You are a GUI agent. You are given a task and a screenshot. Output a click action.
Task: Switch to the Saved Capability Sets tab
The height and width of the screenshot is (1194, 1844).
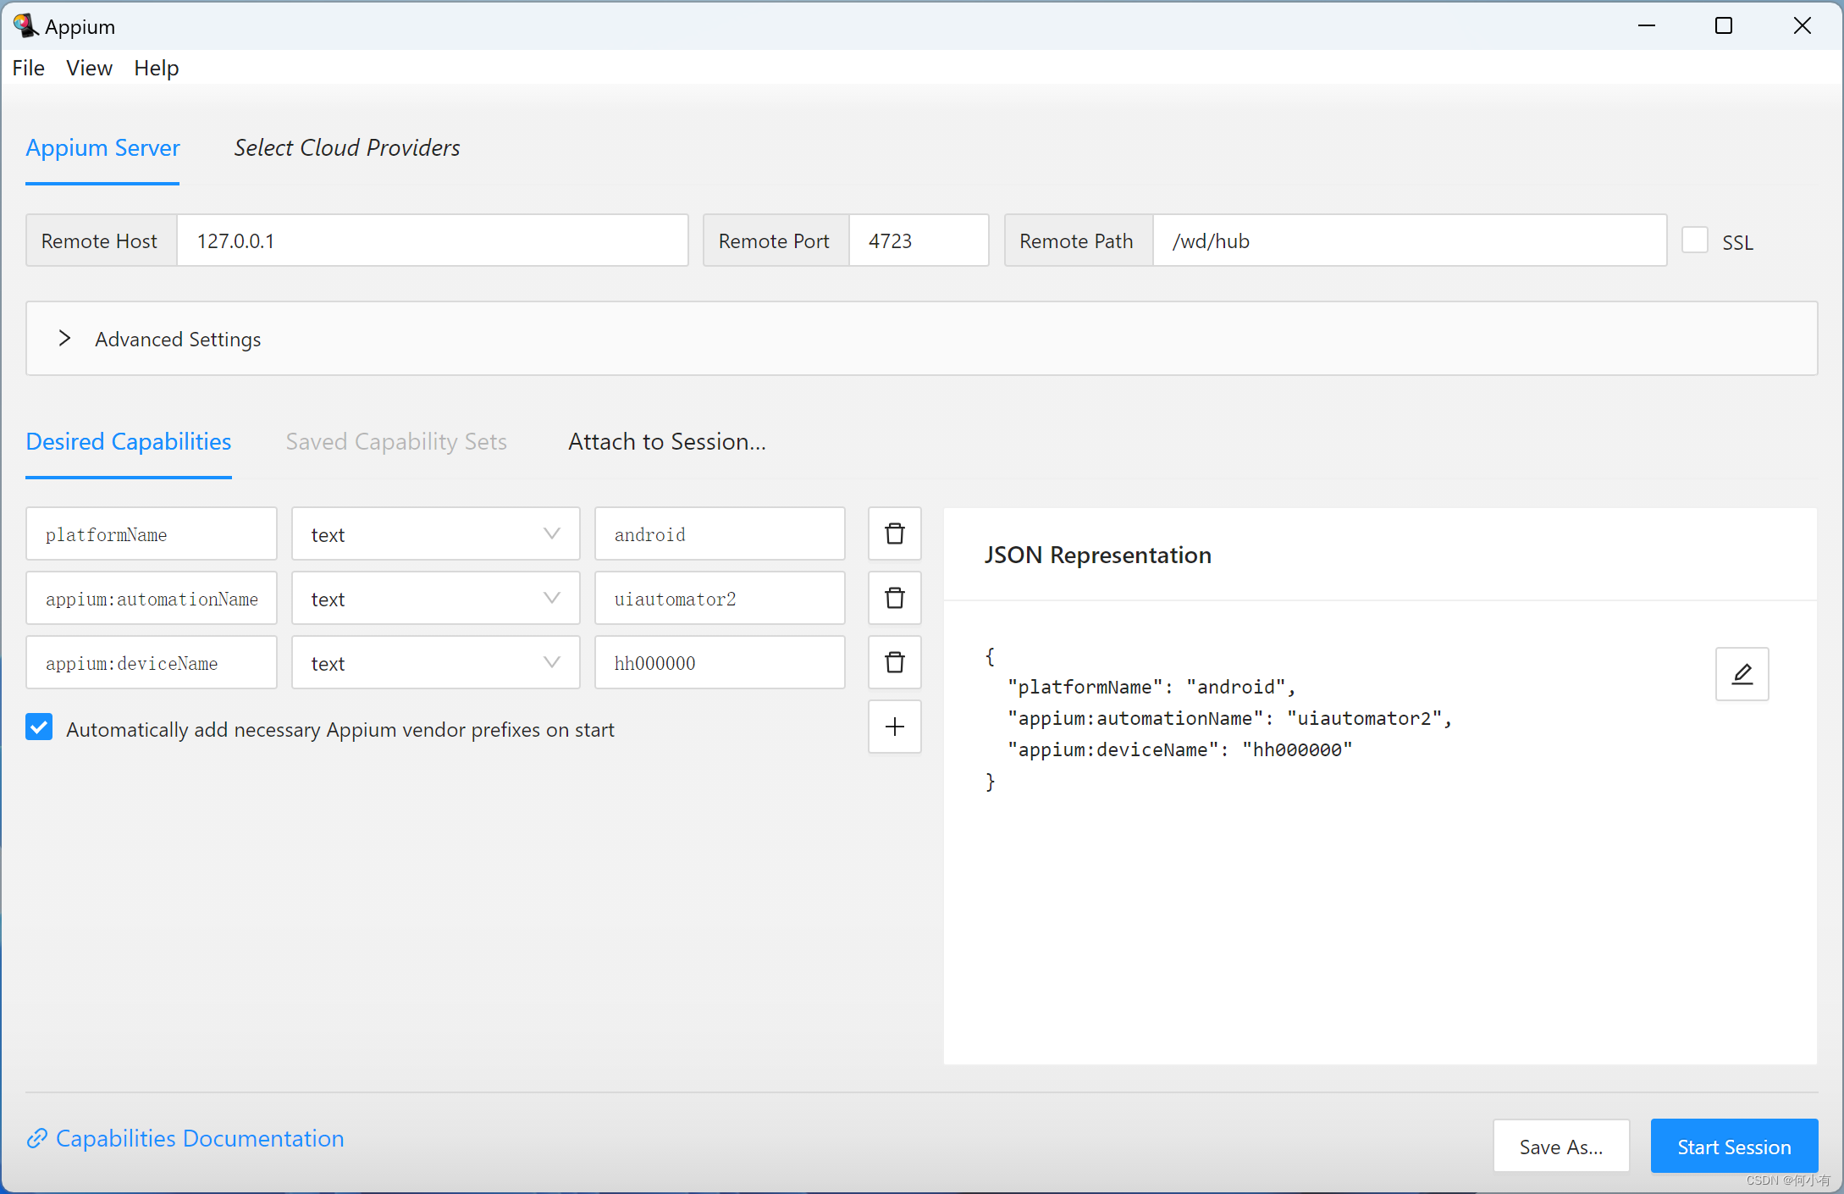(398, 441)
